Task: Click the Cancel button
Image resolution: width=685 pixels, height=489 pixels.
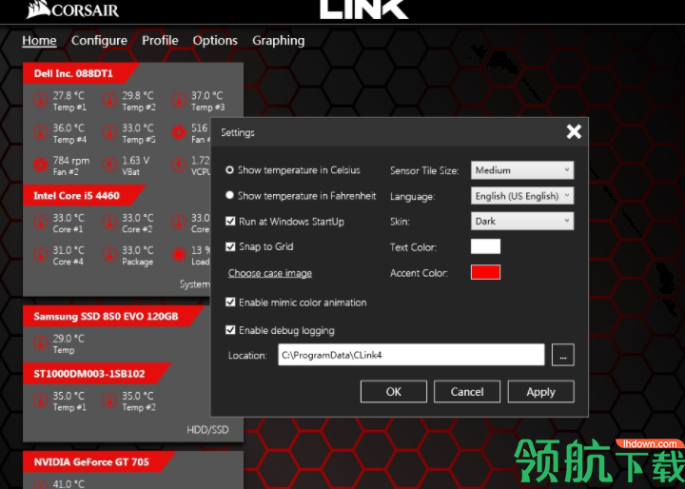Action: [x=467, y=392]
